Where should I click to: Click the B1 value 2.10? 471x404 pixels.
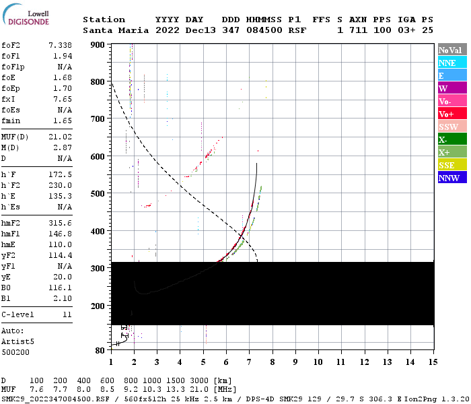click(x=63, y=298)
